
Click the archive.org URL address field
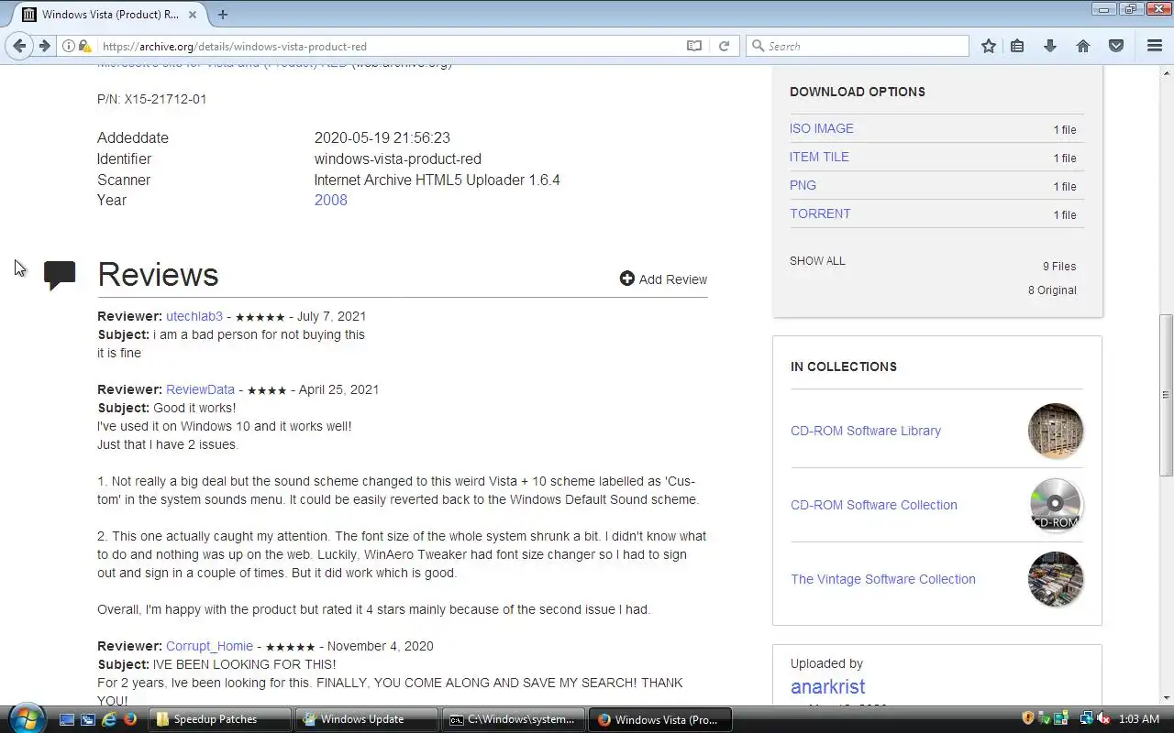coord(390,46)
